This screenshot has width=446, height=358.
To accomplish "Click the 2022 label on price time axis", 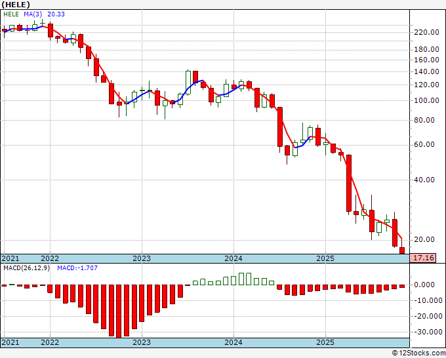I will pyautogui.click(x=50, y=258).
